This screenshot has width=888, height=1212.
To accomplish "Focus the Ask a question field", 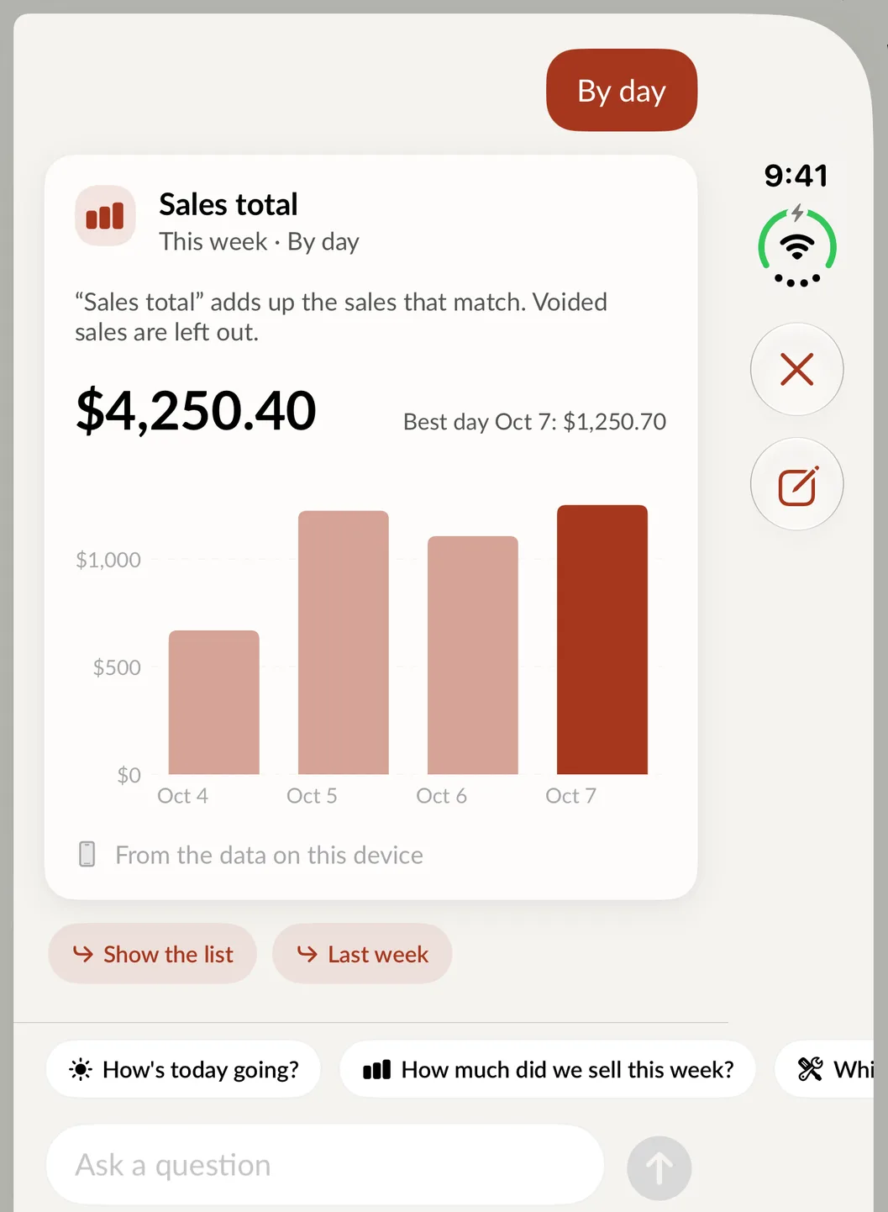I will 325,1165.
